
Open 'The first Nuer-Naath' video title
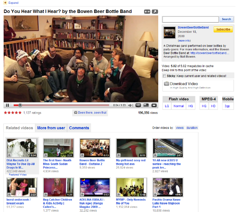(x=57, y=164)
